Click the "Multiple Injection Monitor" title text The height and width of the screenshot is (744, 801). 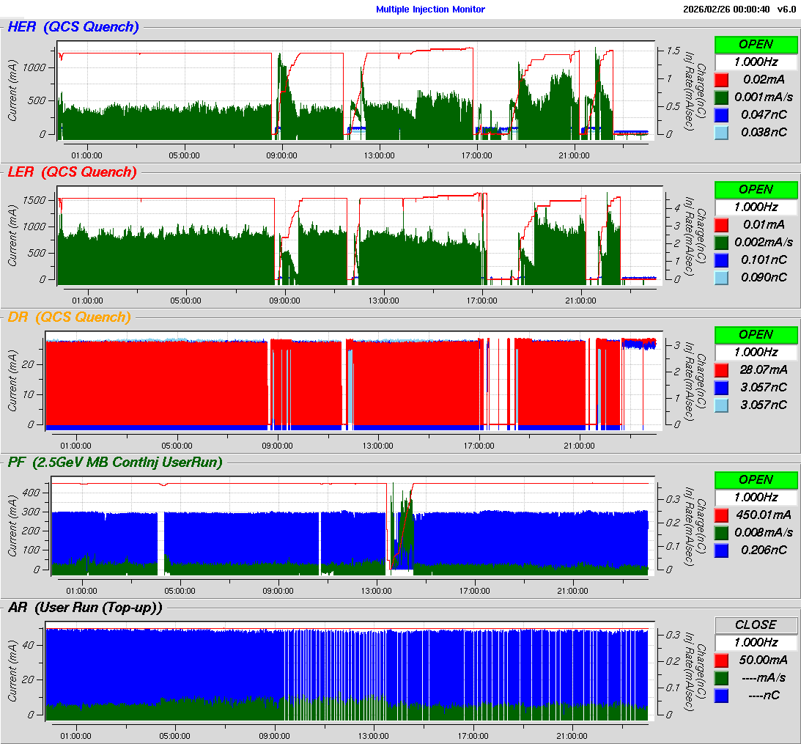click(430, 10)
